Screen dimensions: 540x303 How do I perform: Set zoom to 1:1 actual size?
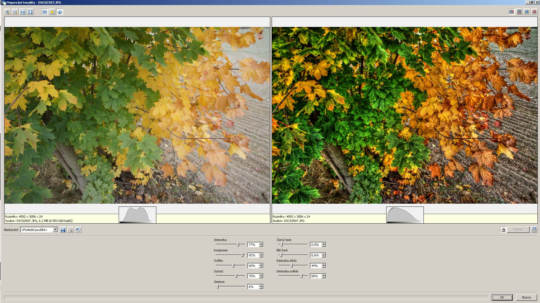click(x=23, y=12)
